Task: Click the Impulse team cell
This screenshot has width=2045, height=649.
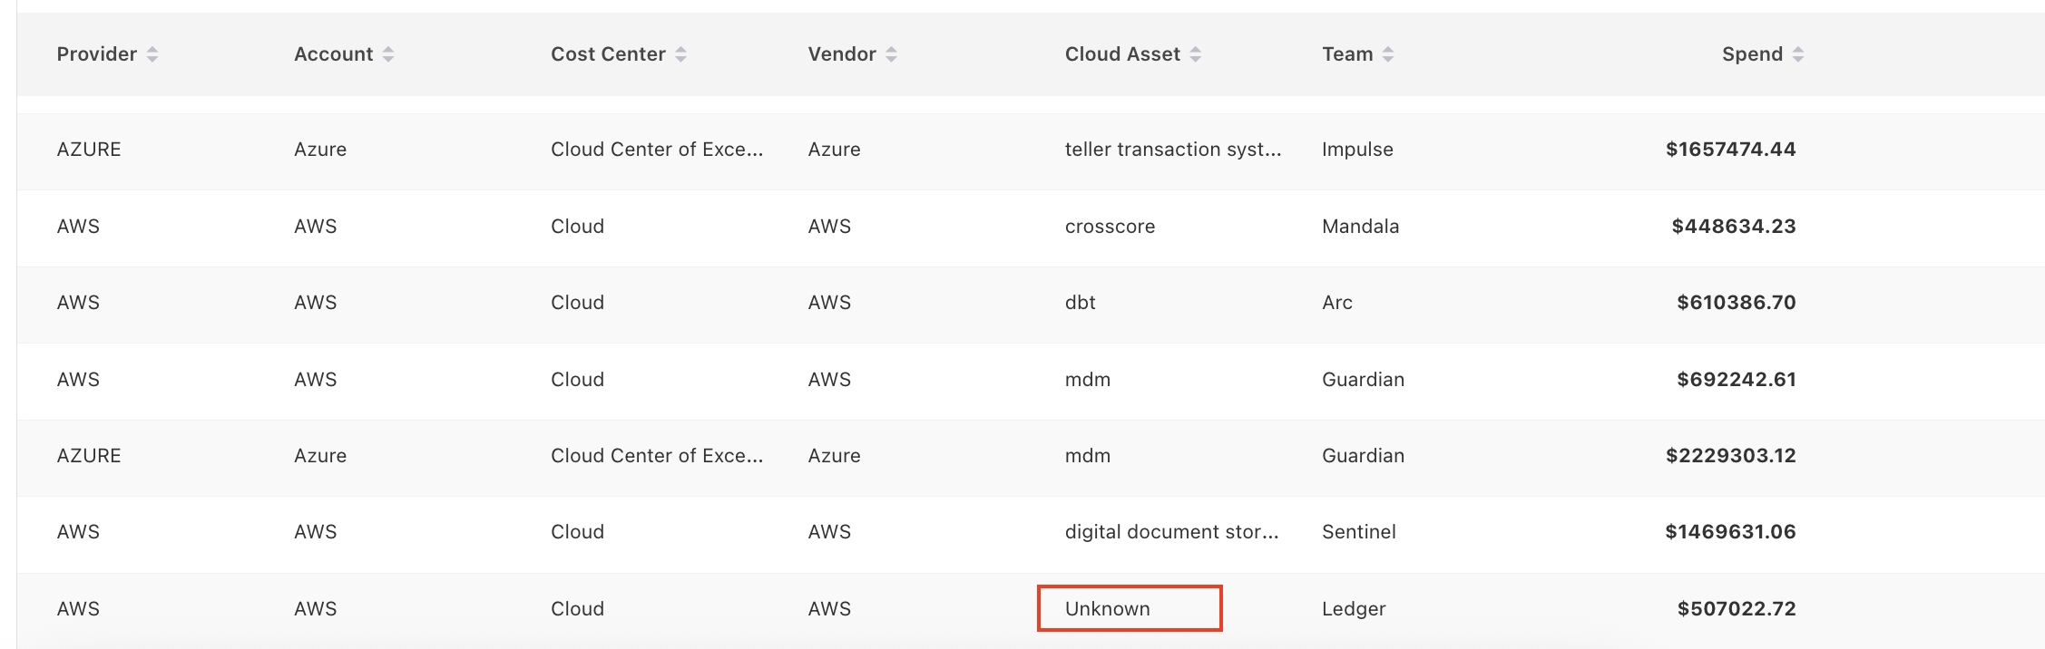Action: coord(1356,150)
